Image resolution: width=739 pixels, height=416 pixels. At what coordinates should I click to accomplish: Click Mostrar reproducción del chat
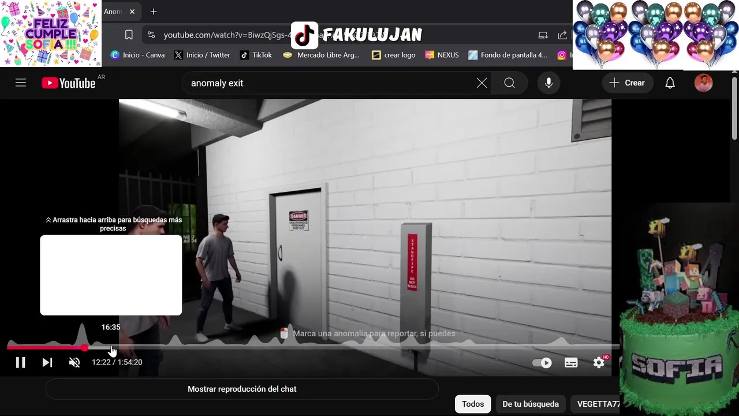pyautogui.click(x=242, y=389)
